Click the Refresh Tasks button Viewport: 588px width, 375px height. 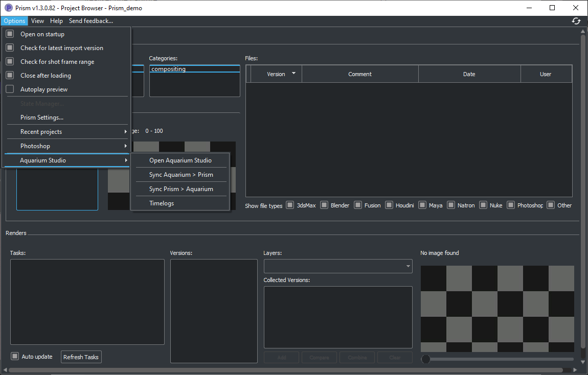pyautogui.click(x=81, y=356)
